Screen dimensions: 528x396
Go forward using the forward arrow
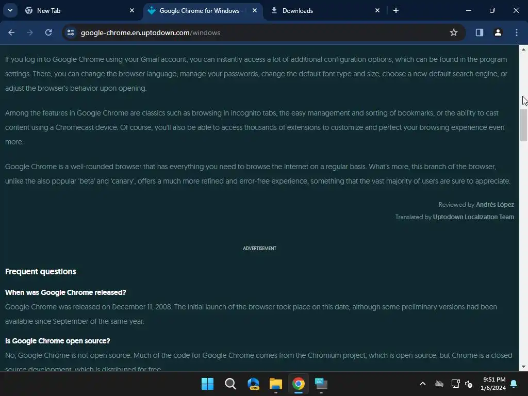[30, 32]
